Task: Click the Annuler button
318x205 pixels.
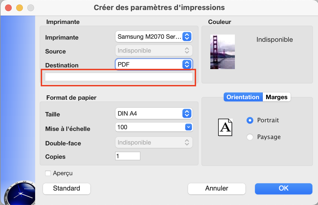Action: click(216, 189)
